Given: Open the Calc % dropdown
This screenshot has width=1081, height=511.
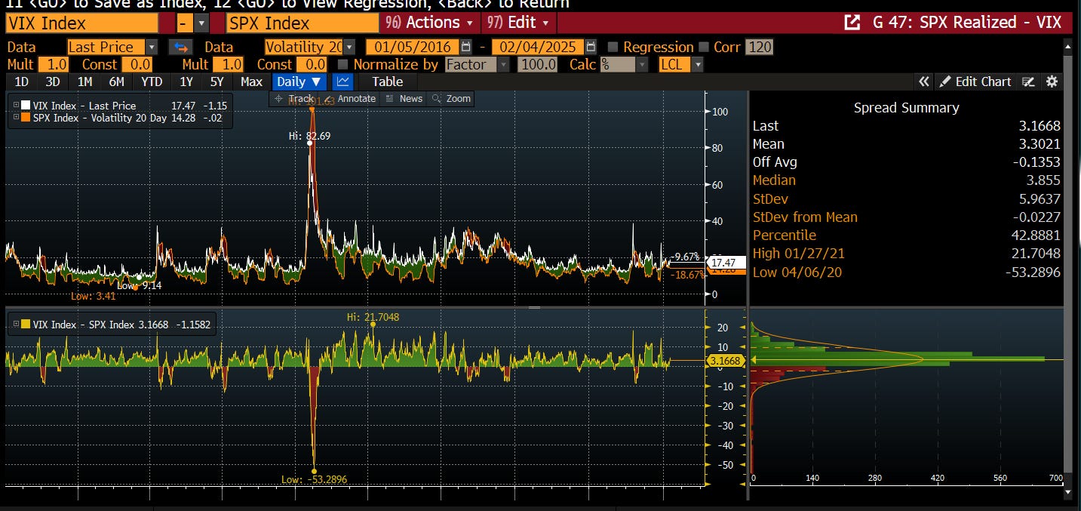Looking at the screenshot, I should pos(642,64).
